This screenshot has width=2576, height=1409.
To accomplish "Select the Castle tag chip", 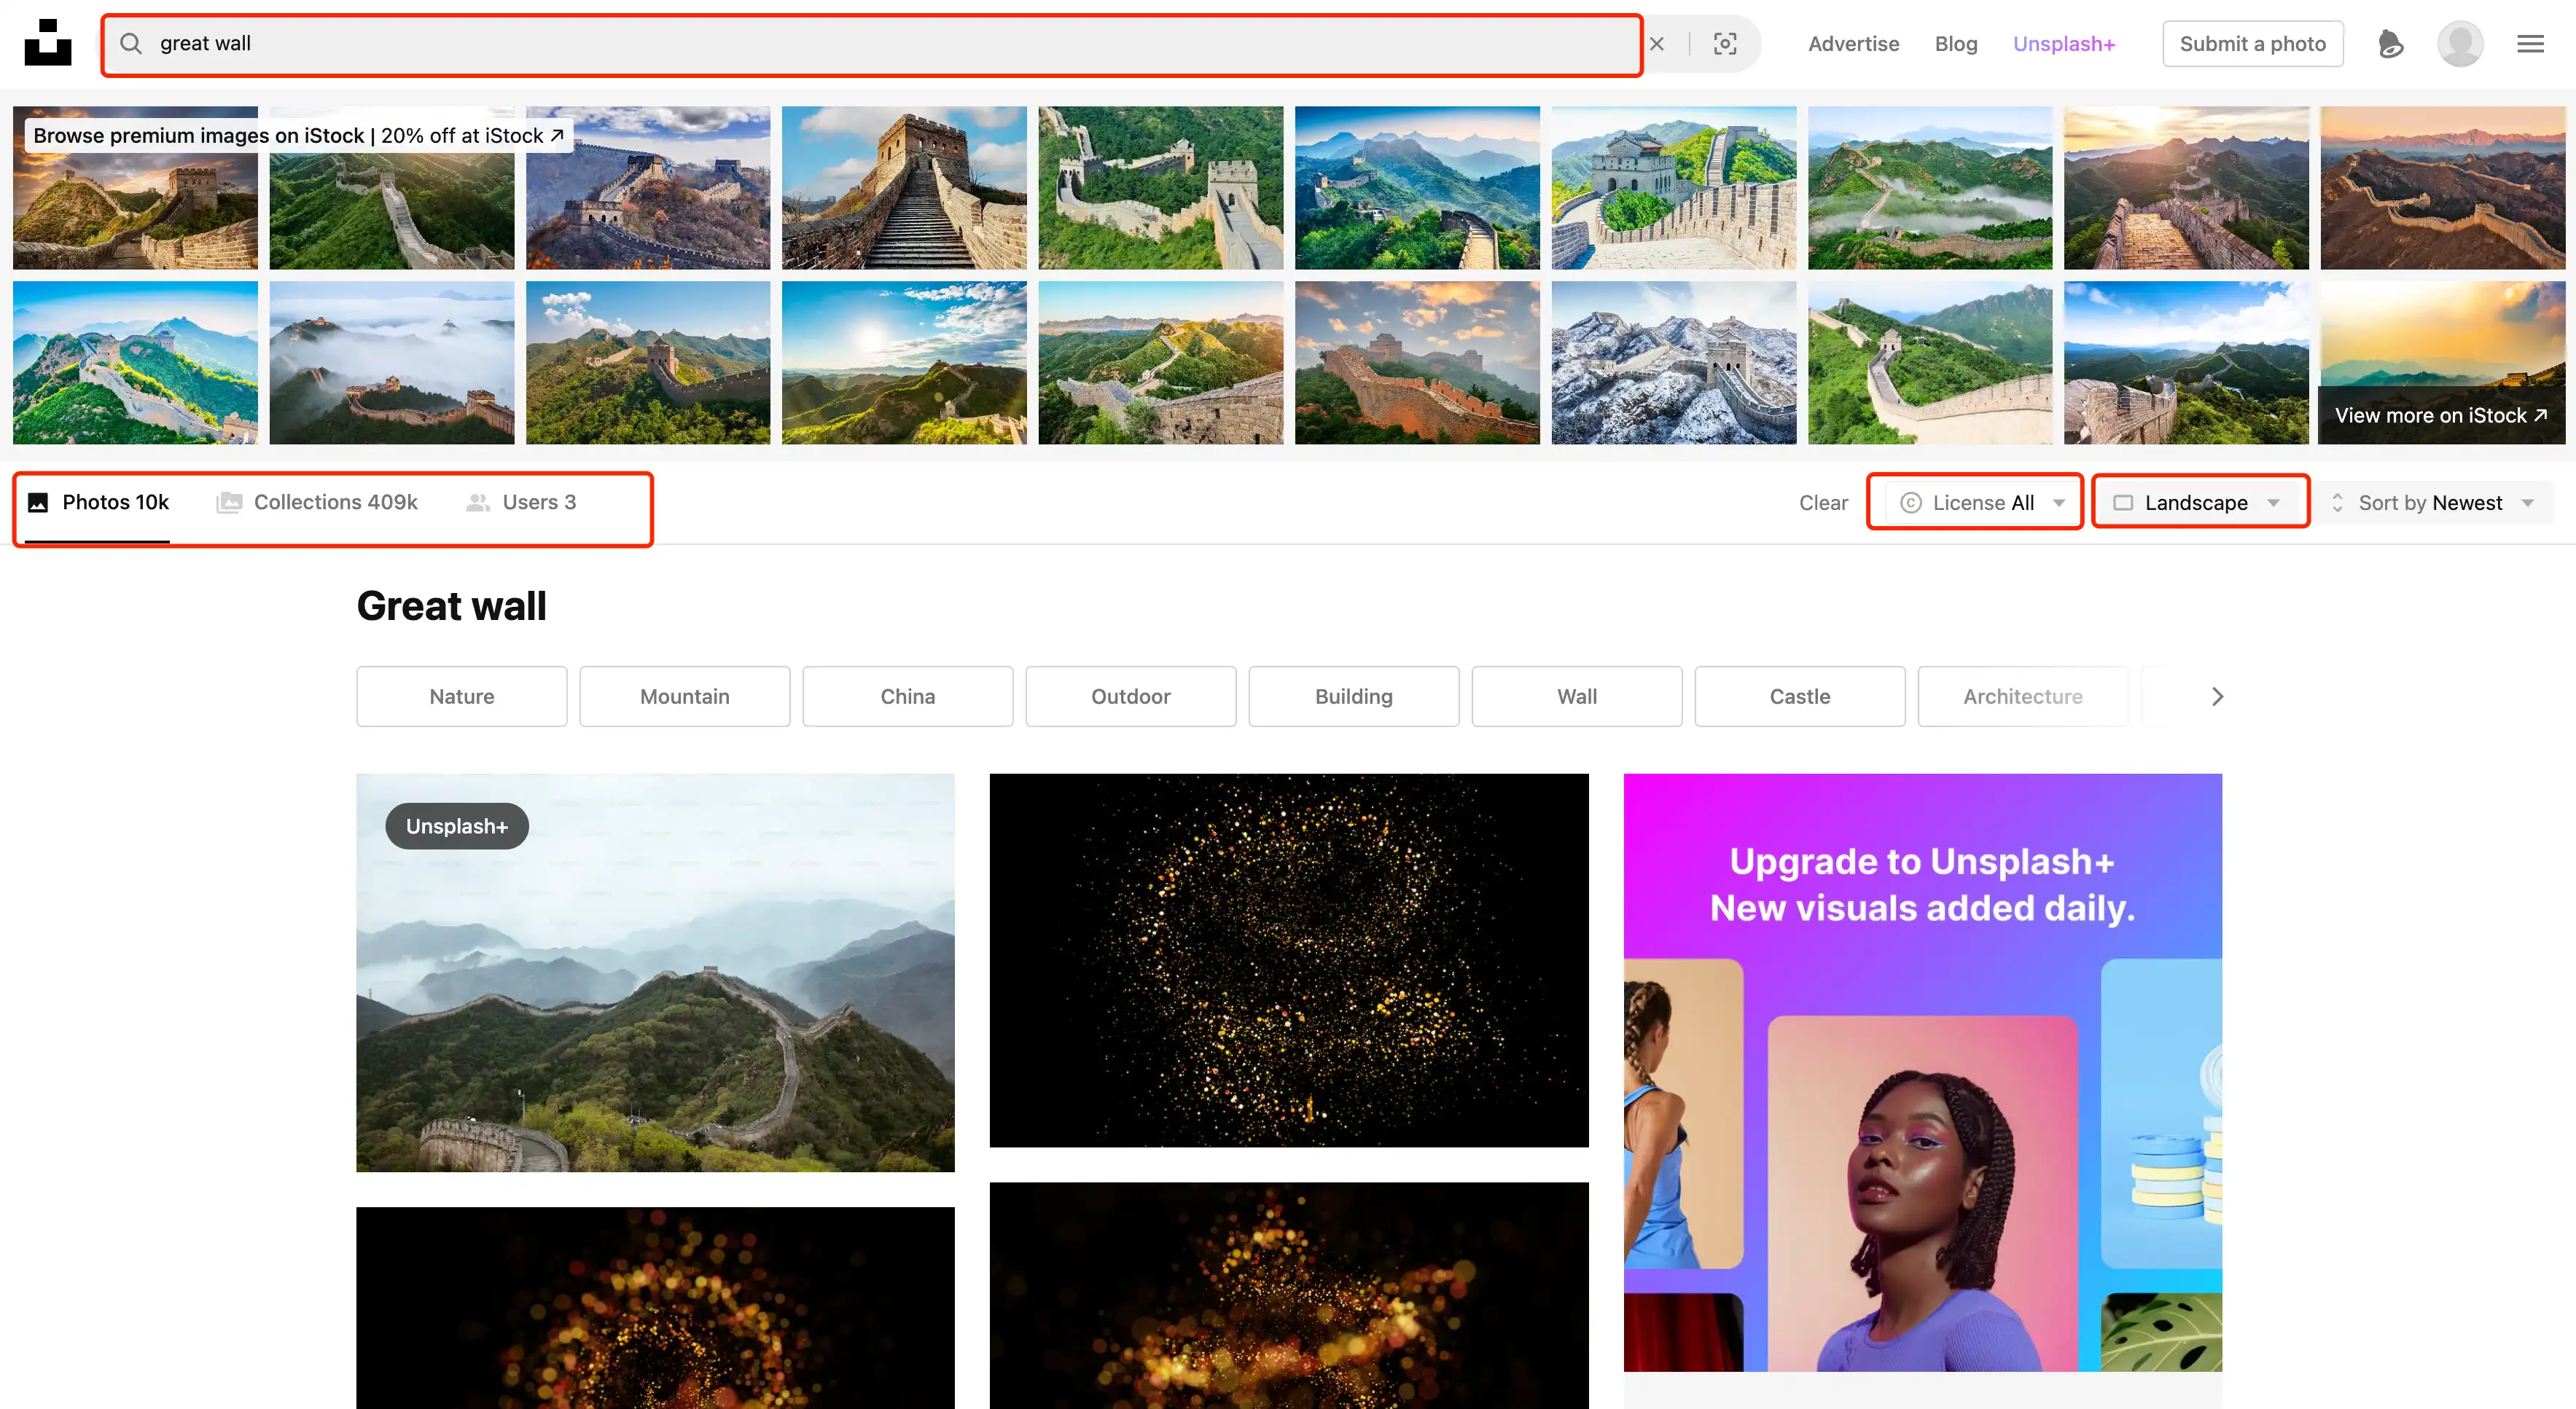I will coord(1799,696).
